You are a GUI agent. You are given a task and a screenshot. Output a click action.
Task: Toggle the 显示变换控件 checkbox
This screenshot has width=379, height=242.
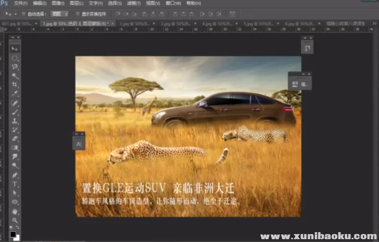pyautogui.click(x=78, y=14)
